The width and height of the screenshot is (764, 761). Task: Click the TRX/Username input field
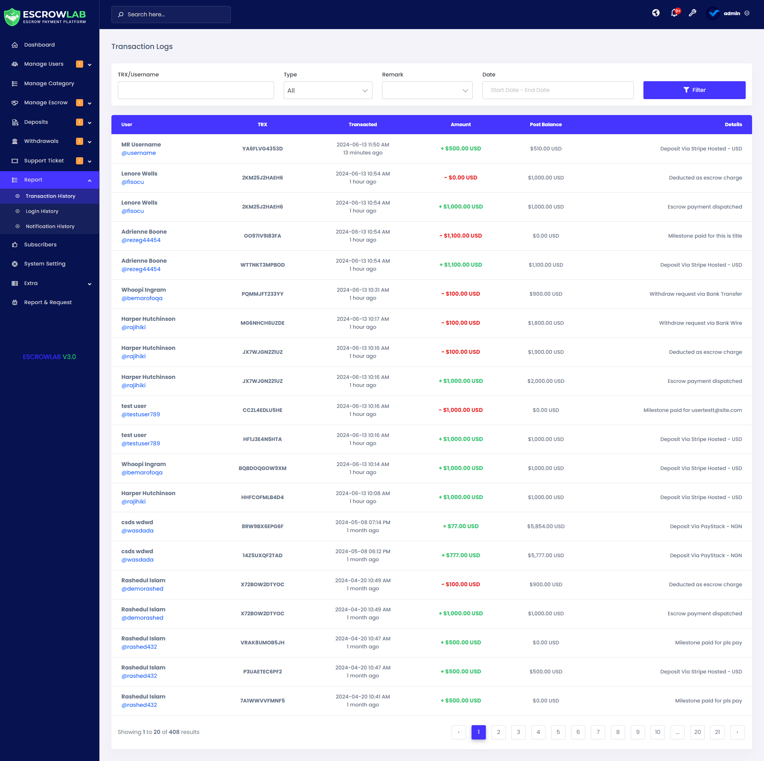196,90
